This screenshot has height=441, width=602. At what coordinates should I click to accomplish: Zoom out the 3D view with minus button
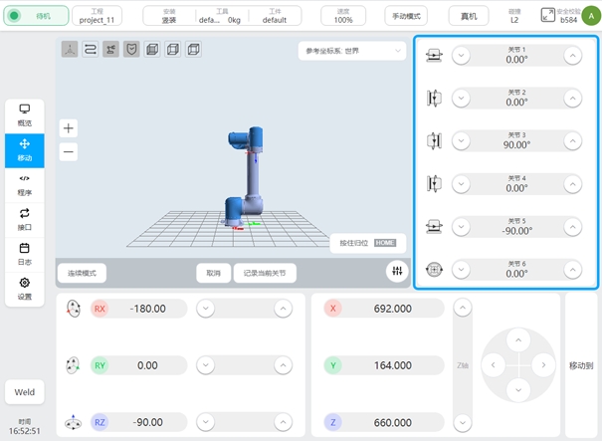(x=68, y=152)
